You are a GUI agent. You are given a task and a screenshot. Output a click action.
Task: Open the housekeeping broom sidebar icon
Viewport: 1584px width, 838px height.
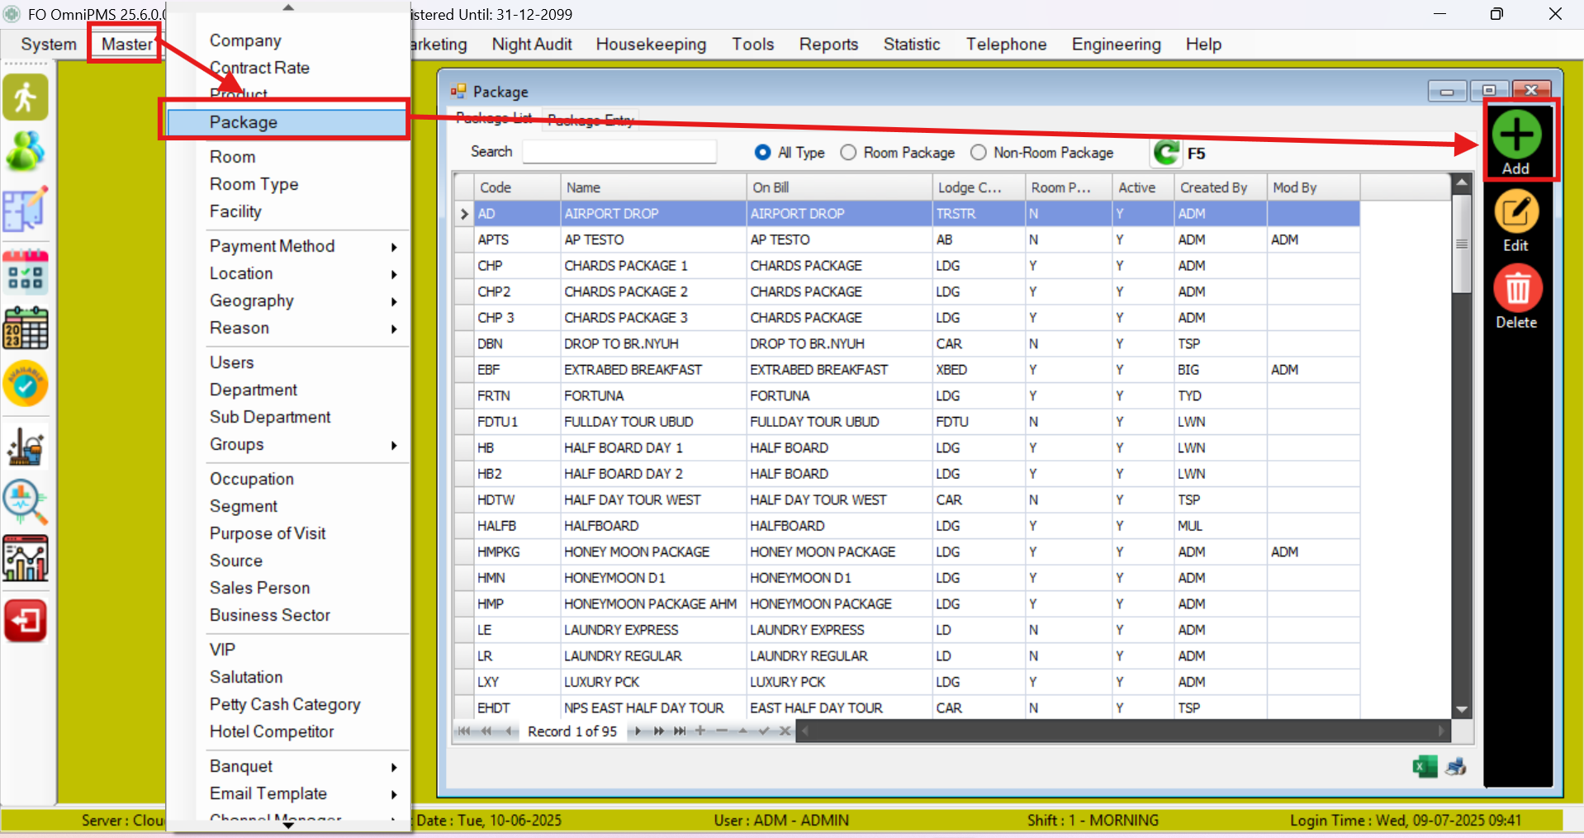click(x=26, y=447)
